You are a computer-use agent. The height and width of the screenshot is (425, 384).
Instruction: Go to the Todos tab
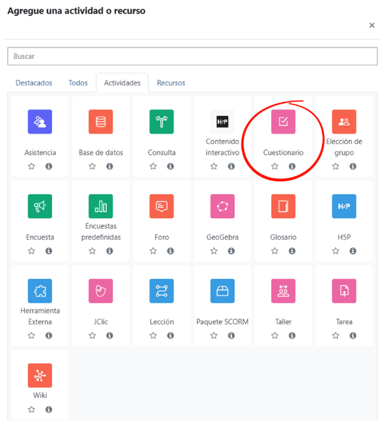click(78, 83)
